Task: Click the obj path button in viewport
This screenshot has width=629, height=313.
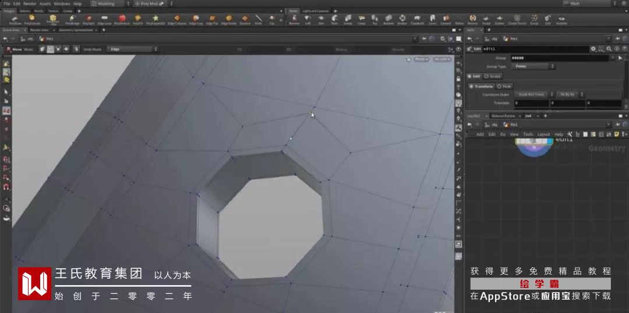Action: (x=28, y=39)
